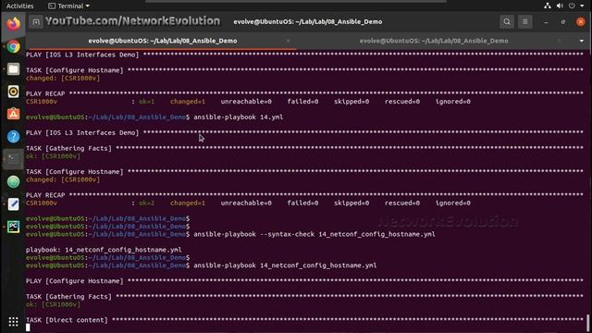Open the green globe dock application
The image size is (592, 333).
(x=13, y=181)
